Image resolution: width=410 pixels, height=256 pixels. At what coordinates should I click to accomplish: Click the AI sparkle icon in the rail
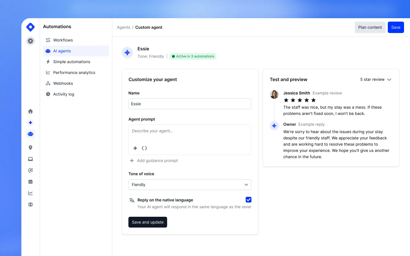30,123
